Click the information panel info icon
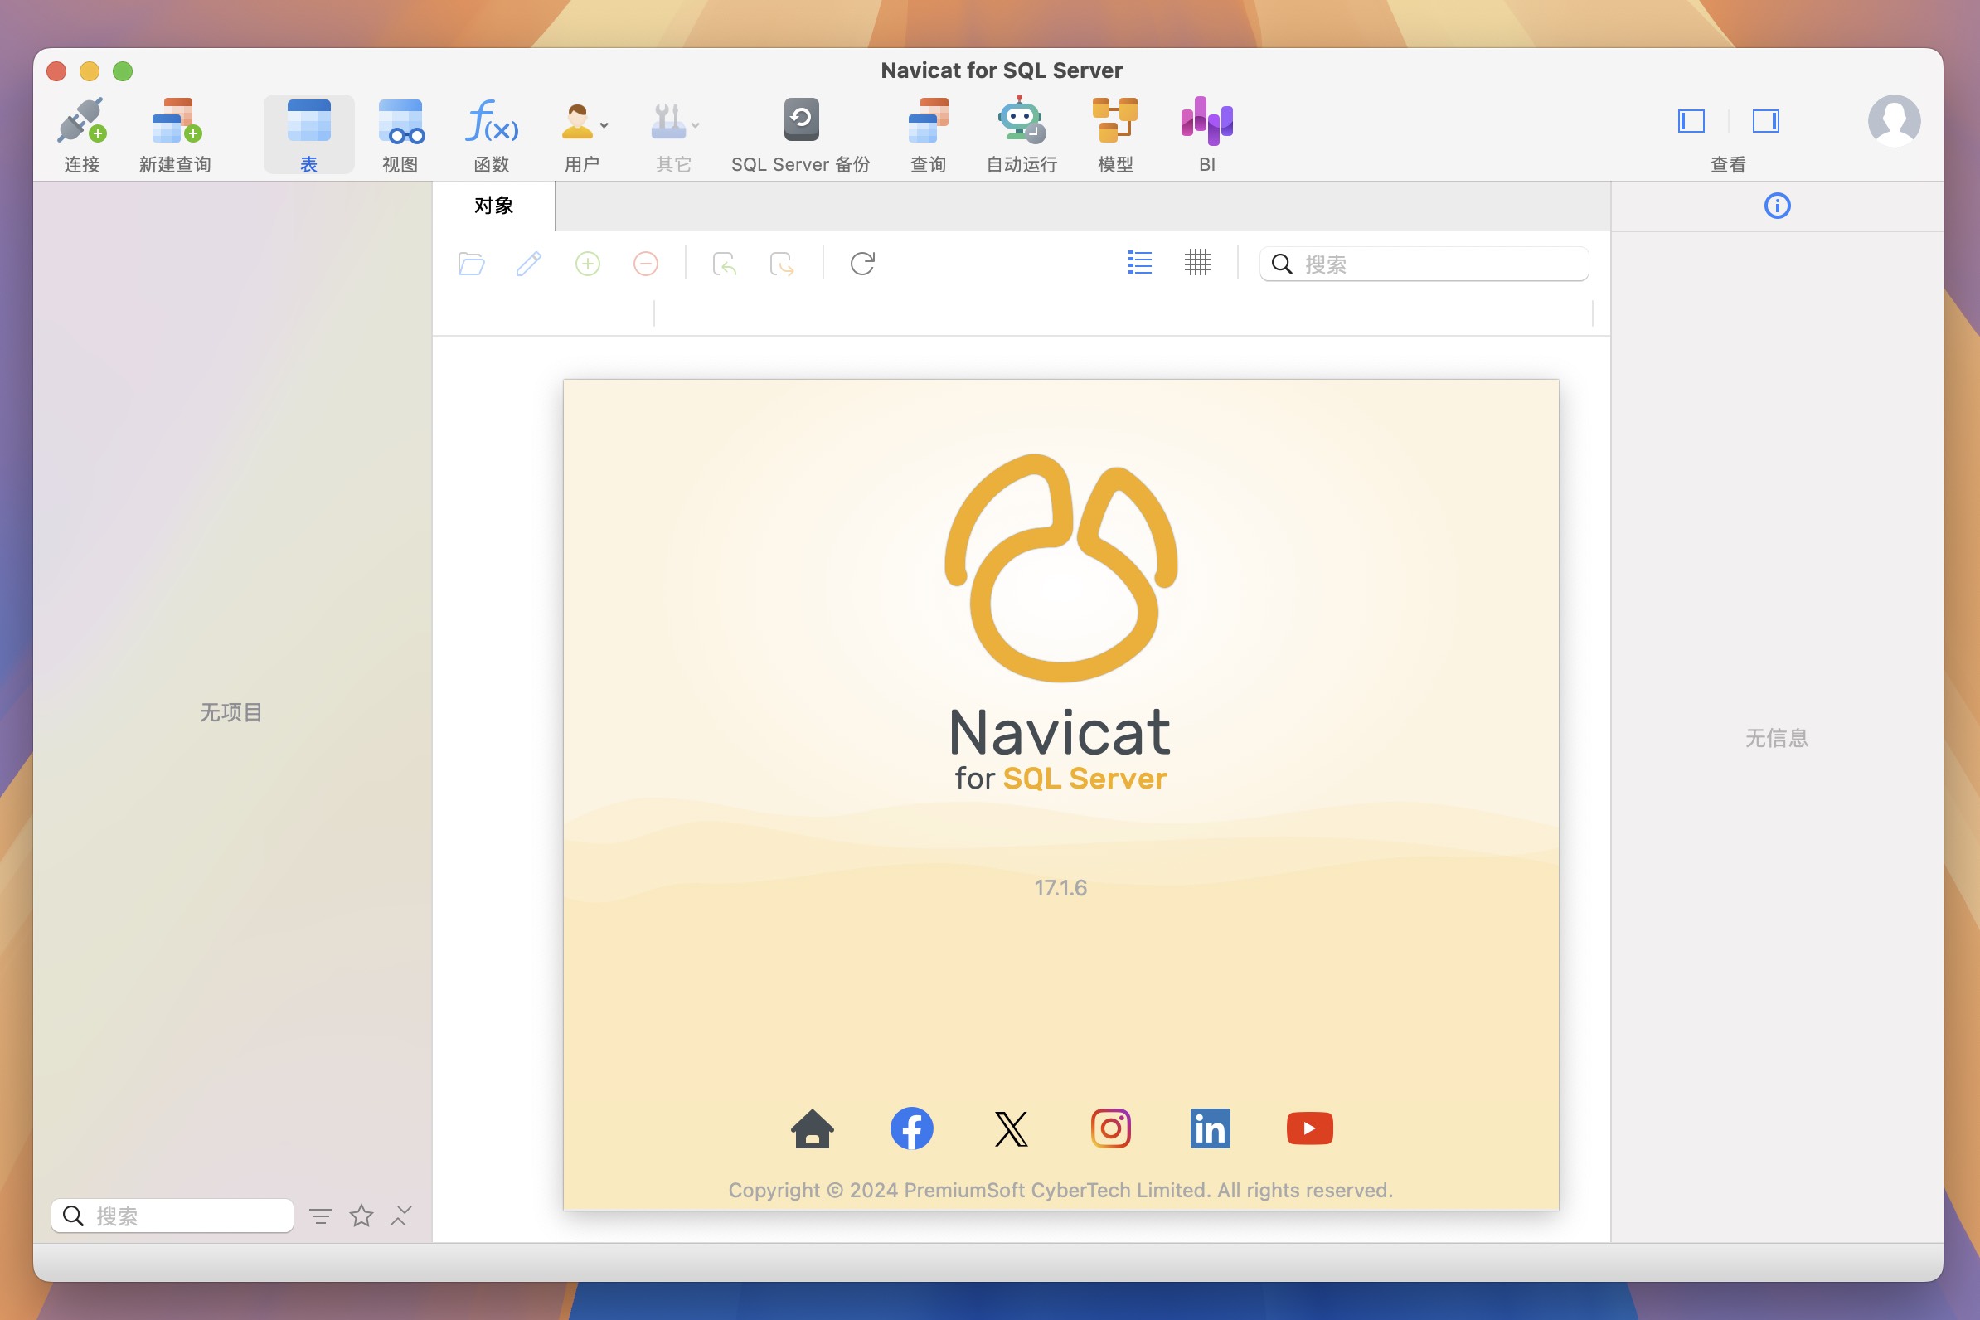Viewport: 1980px width, 1320px height. coord(1777,206)
